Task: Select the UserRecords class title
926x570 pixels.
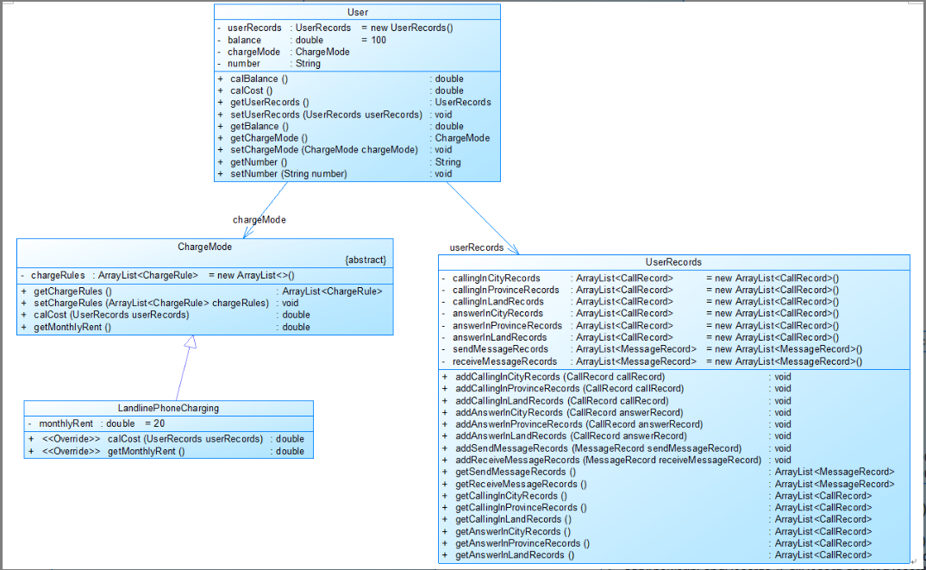Action: (x=673, y=262)
